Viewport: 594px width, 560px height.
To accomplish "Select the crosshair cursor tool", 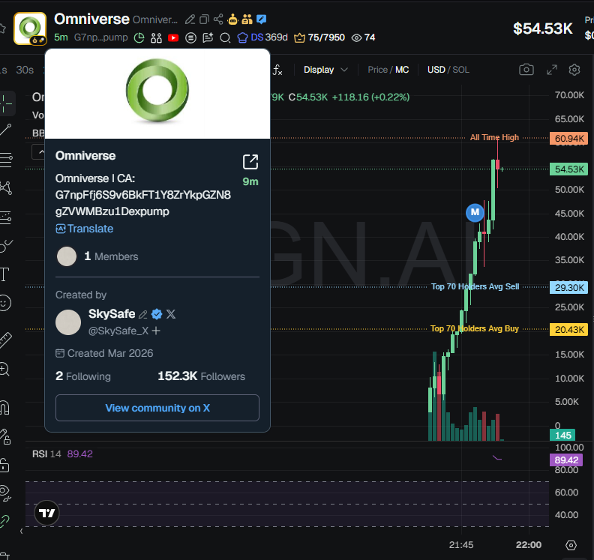I will [x=5, y=103].
